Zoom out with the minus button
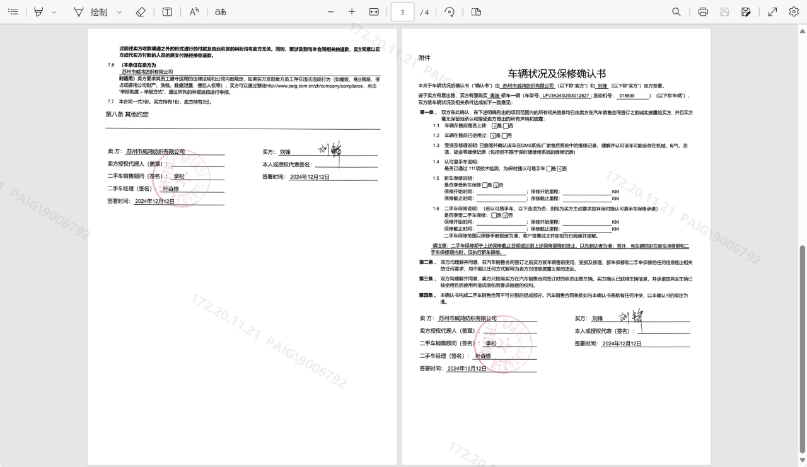The image size is (807, 467). coord(331,12)
